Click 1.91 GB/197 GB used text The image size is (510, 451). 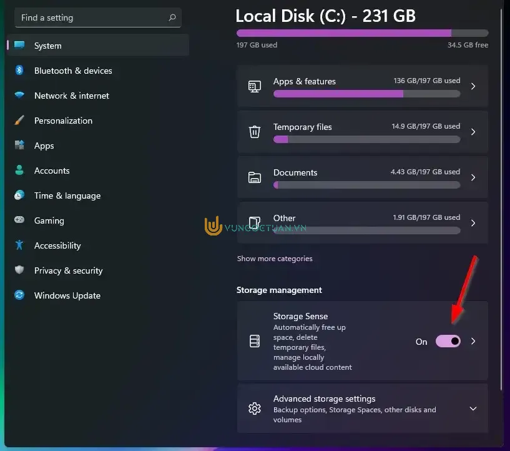426,217
